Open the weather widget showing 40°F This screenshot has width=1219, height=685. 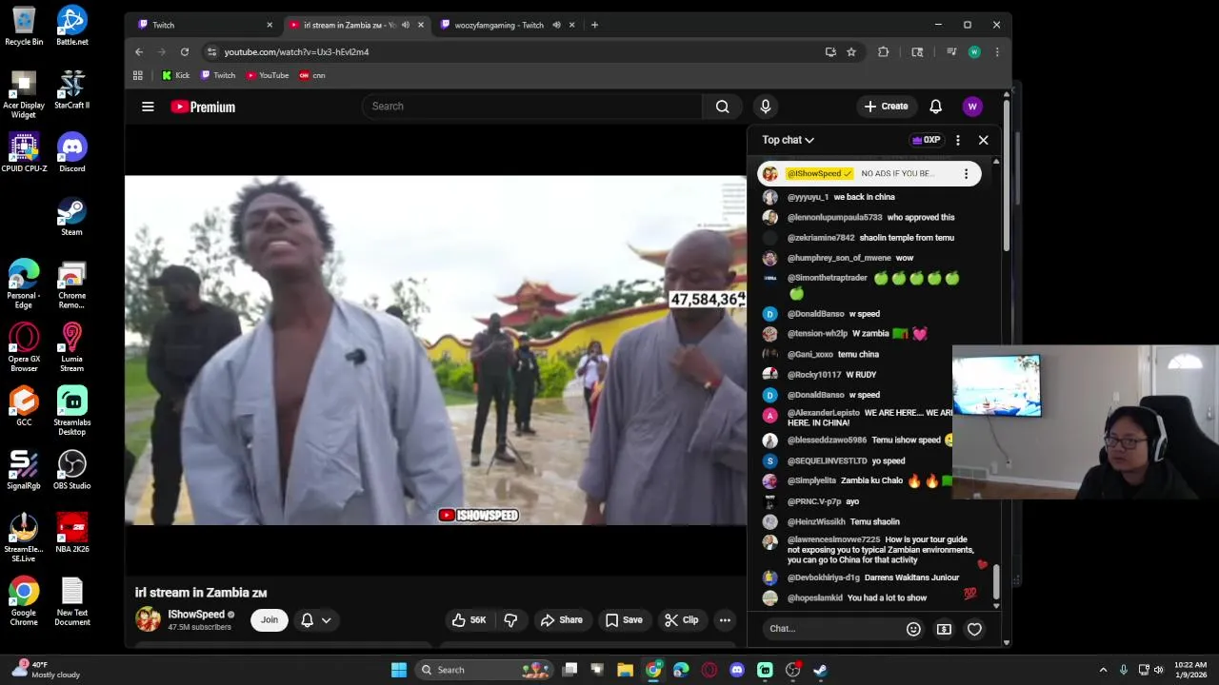(46, 670)
